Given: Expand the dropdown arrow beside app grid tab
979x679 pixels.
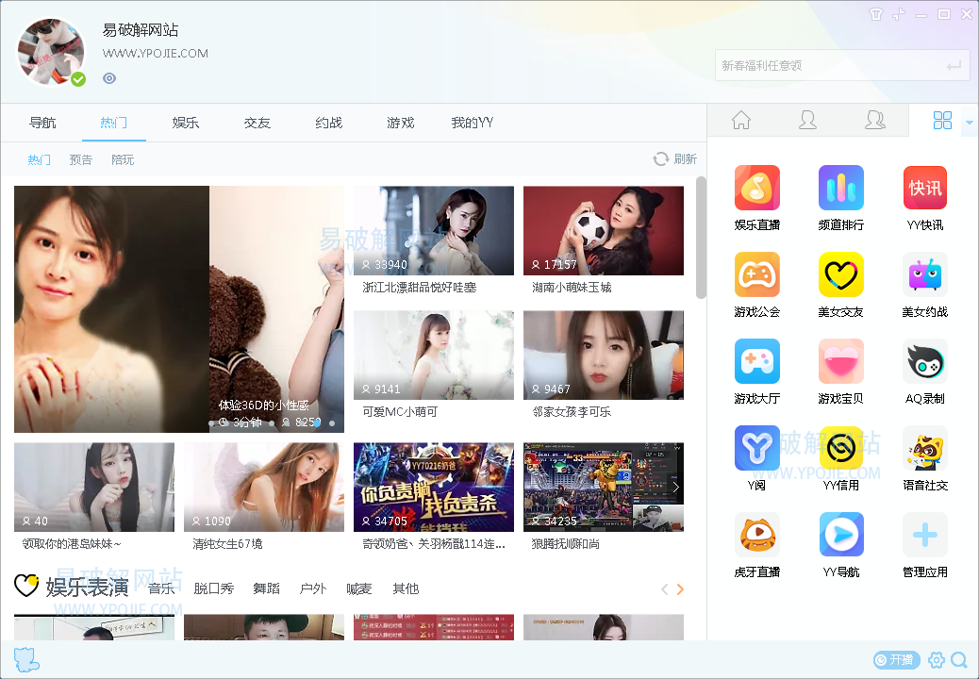Looking at the screenshot, I should pos(969,123).
